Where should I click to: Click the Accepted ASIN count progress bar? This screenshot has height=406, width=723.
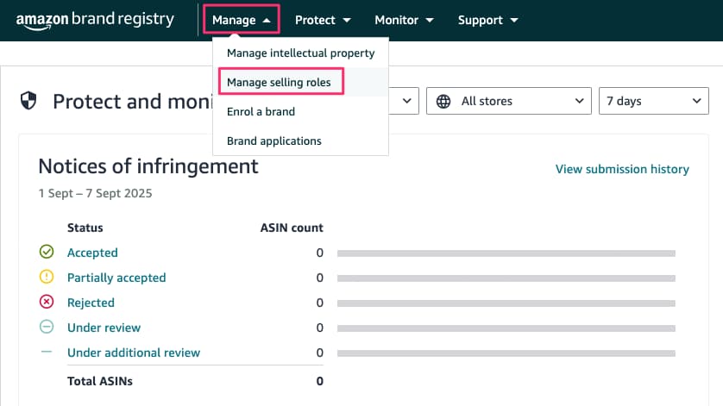tap(506, 253)
